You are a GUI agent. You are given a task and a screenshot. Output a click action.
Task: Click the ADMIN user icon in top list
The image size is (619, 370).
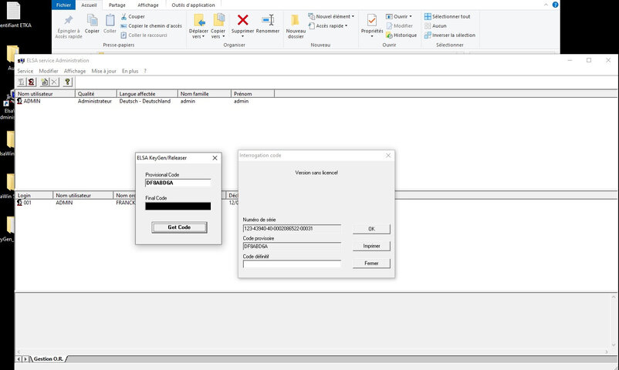[x=20, y=101]
